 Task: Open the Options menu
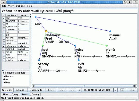point(20,6)
